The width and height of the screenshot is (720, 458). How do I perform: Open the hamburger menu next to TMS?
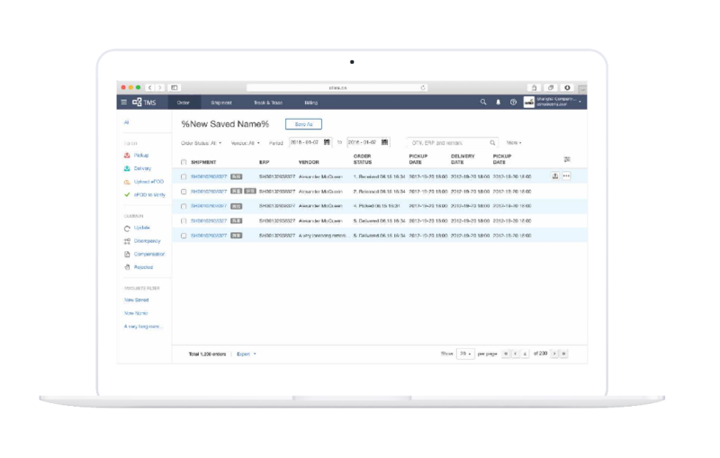(124, 103)
